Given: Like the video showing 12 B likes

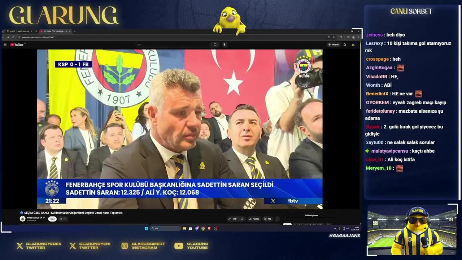Looking at the screenshot, I should coord(233,219).
